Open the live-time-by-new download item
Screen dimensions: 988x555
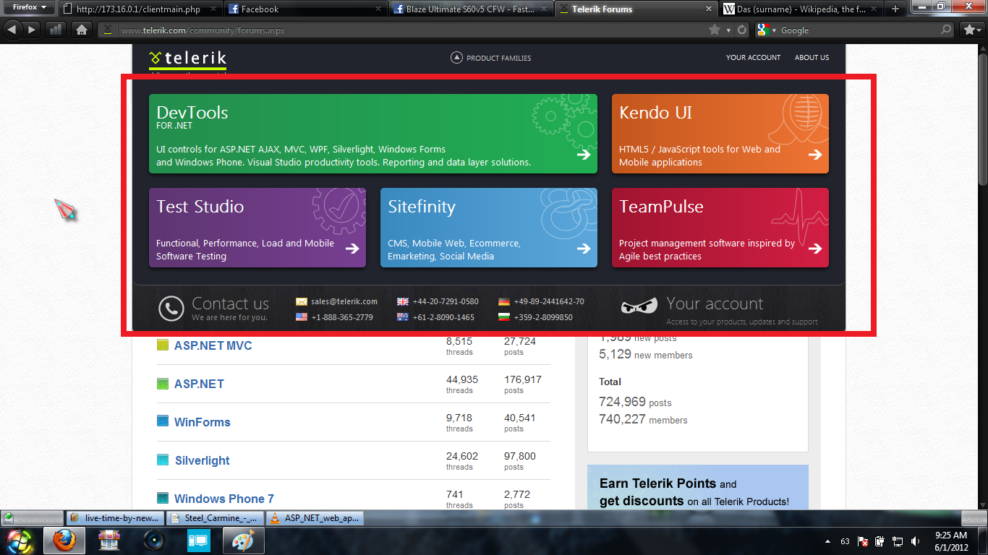[116, 518]
